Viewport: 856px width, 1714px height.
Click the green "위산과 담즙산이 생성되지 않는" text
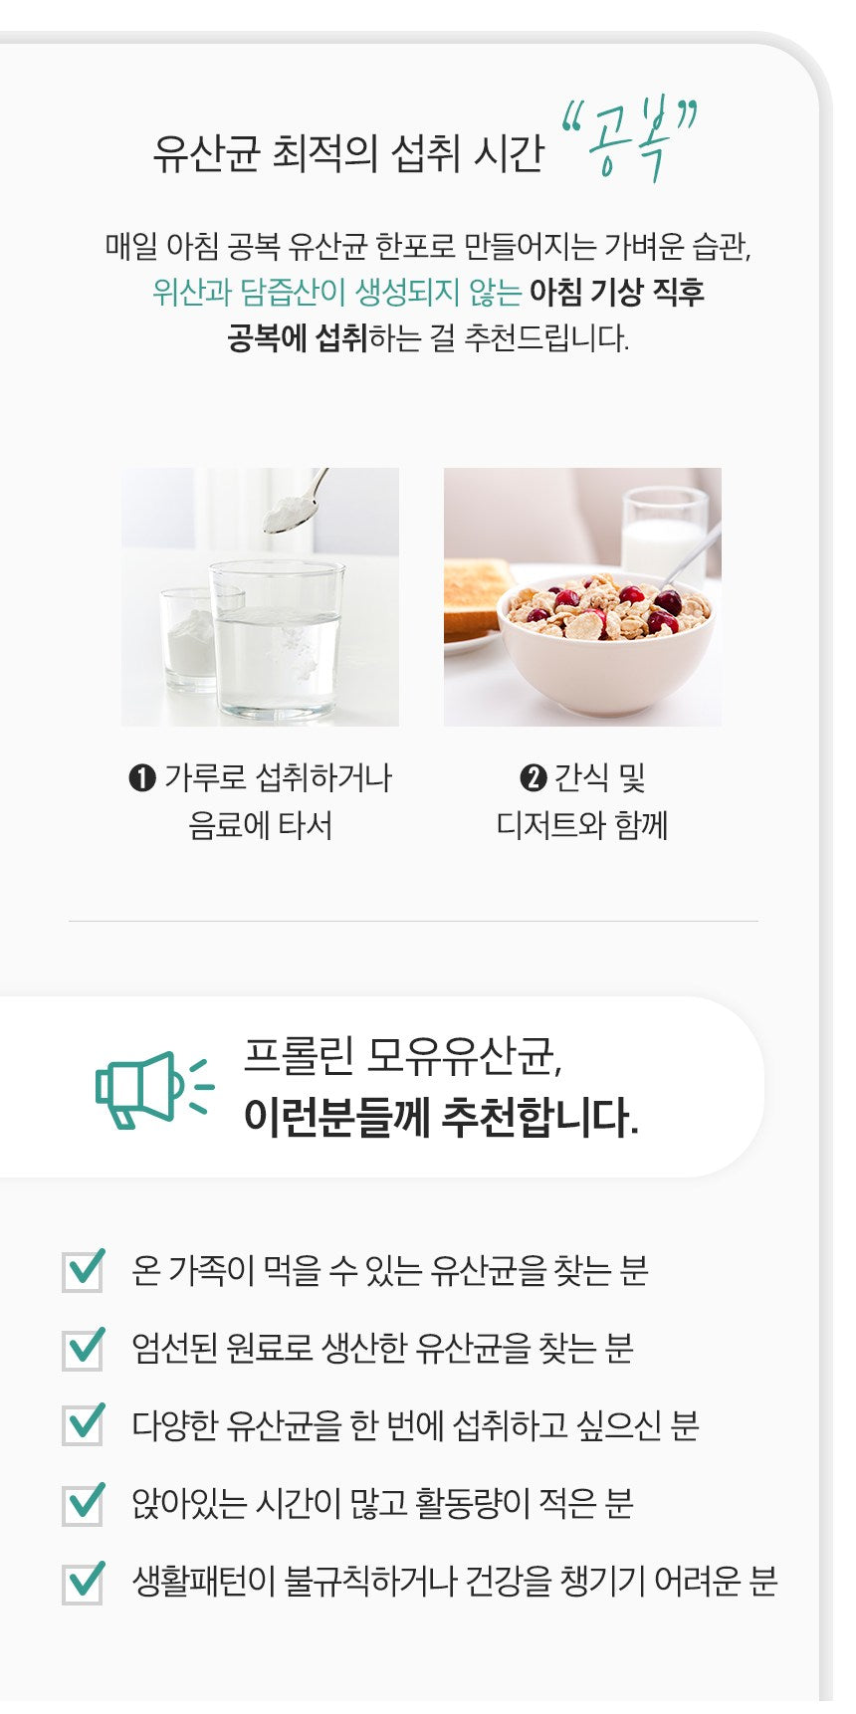pyautogui.click(x=336, y=292)
